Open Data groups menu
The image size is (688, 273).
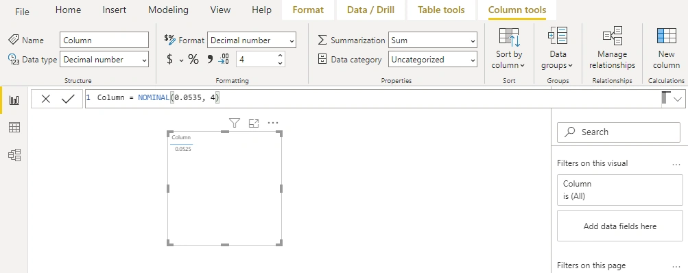(x=558, y=48)
